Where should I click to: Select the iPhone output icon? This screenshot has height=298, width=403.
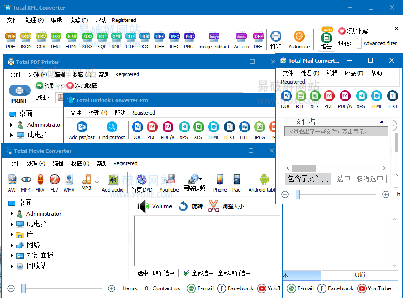click(219, 179)
